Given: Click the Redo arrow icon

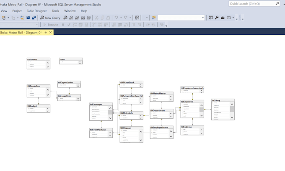Looking at the screenshot, I should click(126, 18).
